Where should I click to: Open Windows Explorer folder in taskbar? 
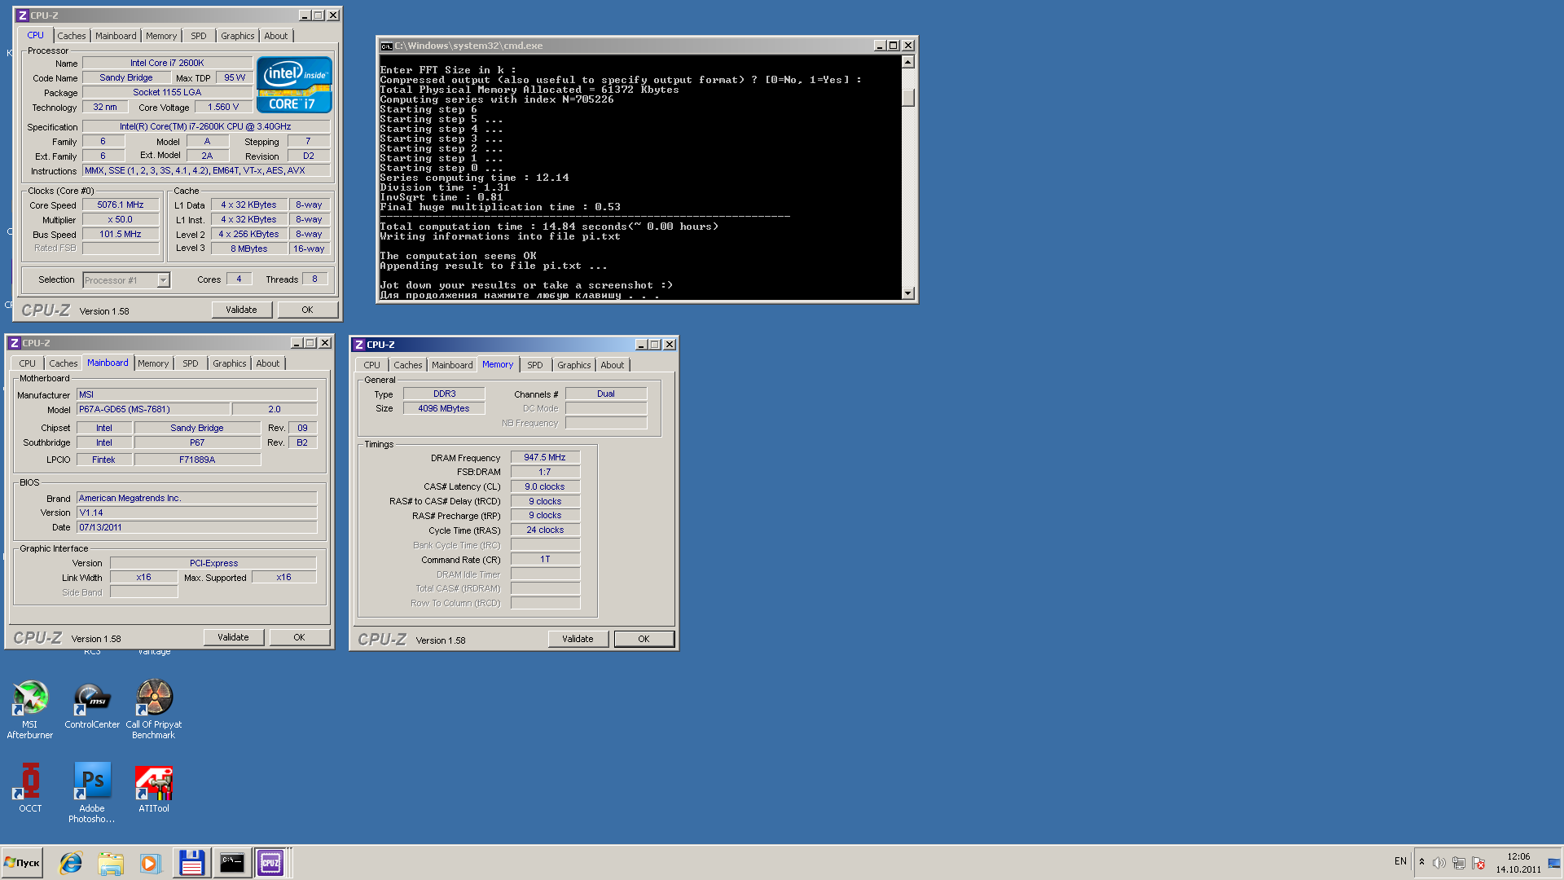click(x=110, y=863)
